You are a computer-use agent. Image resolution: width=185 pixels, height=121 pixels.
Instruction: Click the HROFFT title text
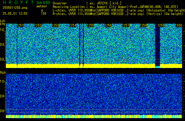[x=18, y=2]
